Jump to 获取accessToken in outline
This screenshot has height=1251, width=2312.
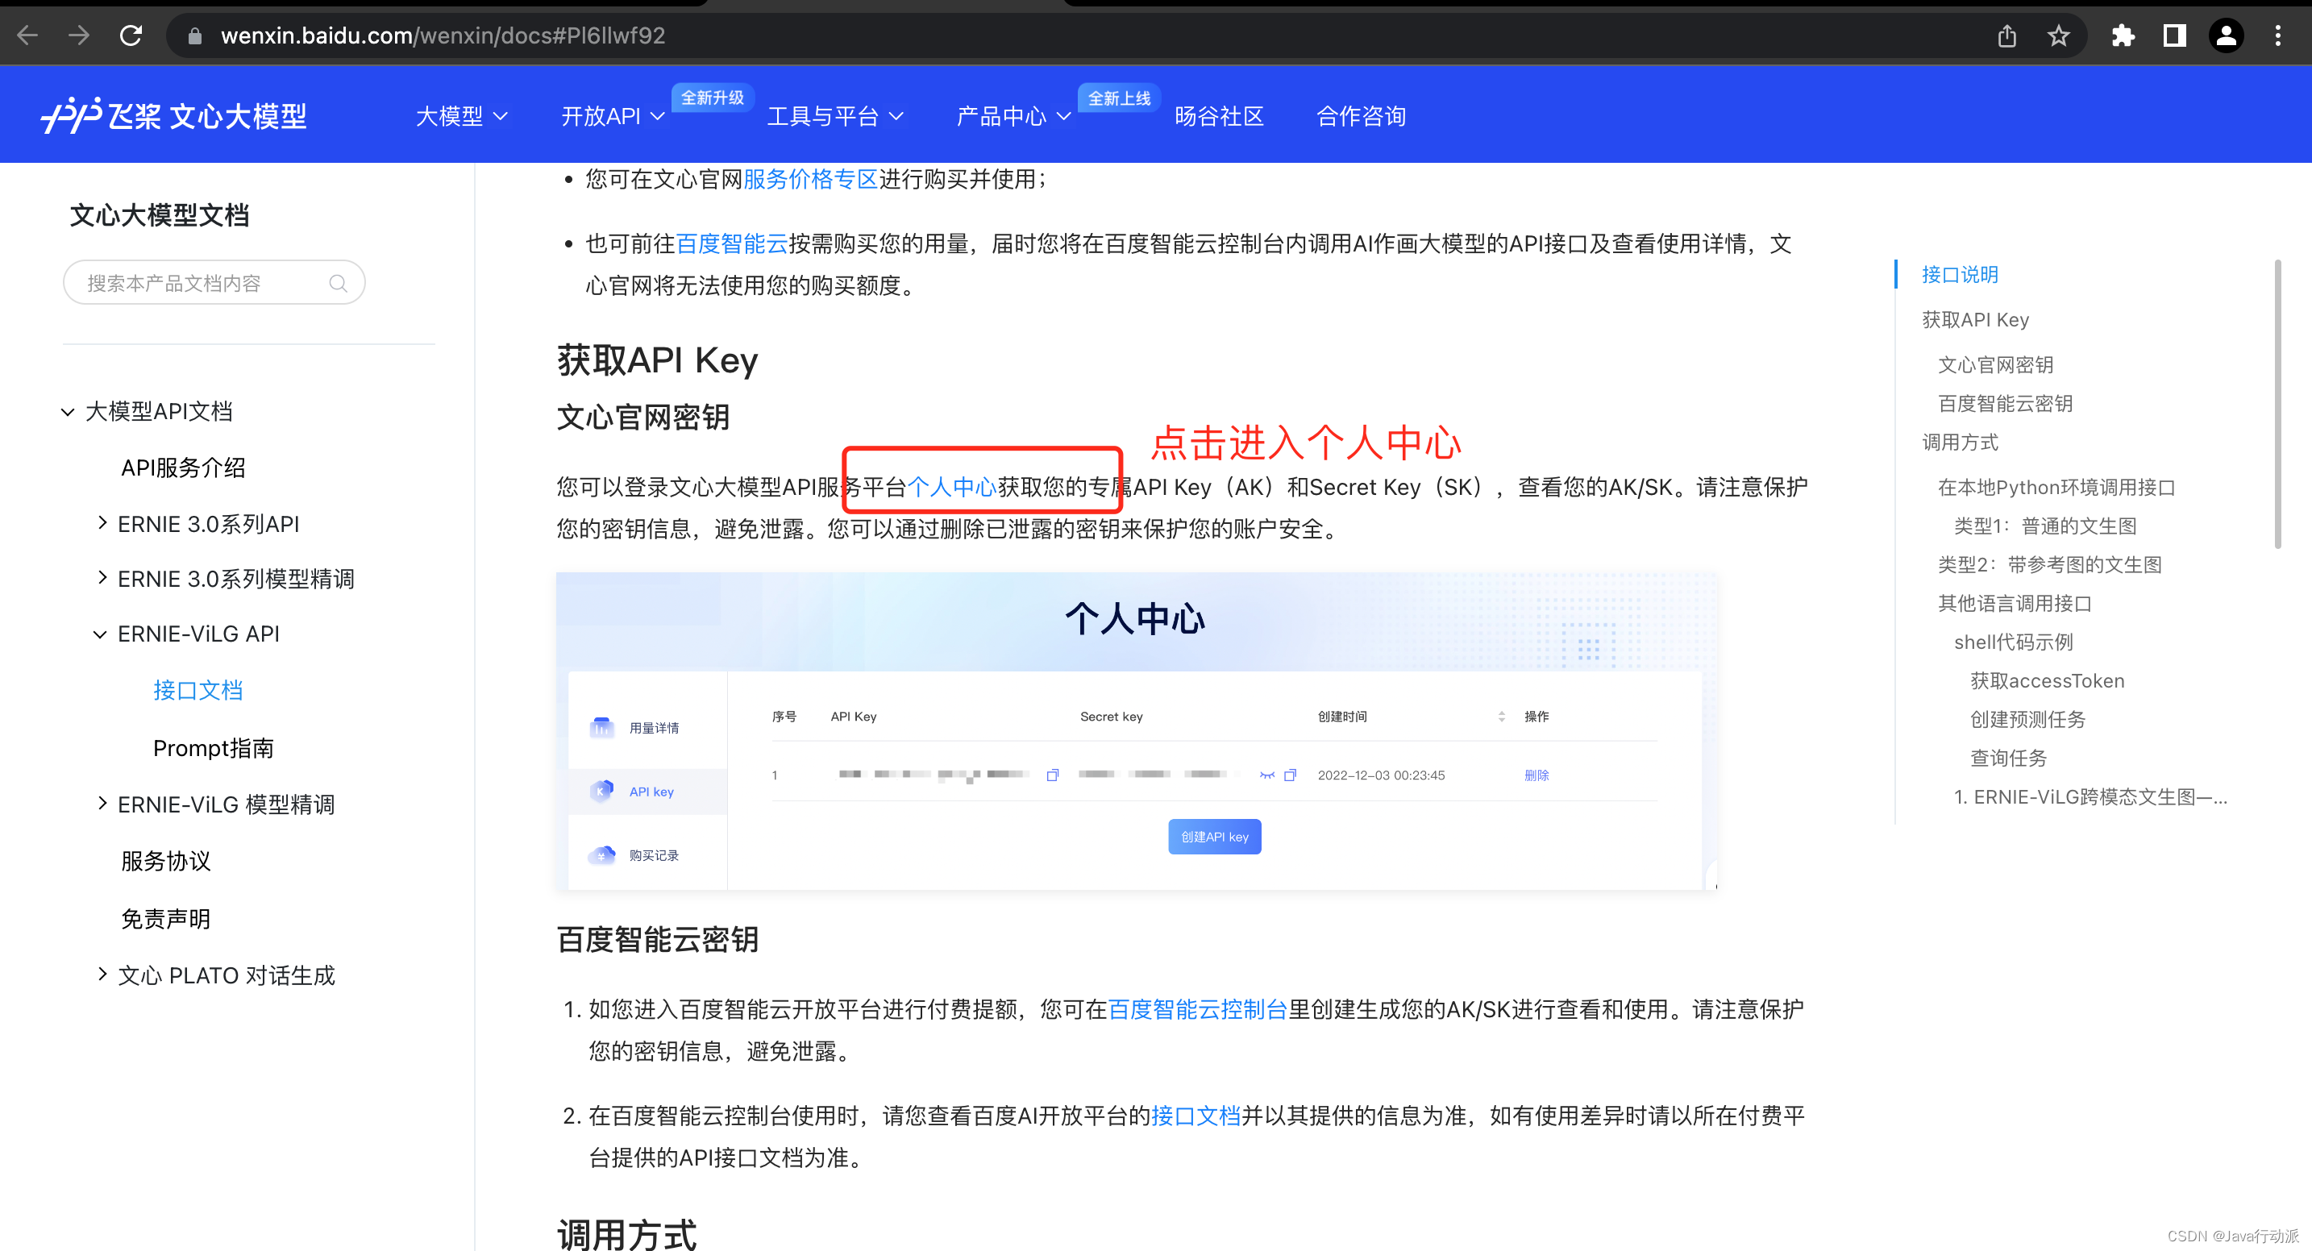pos(2048,681)
